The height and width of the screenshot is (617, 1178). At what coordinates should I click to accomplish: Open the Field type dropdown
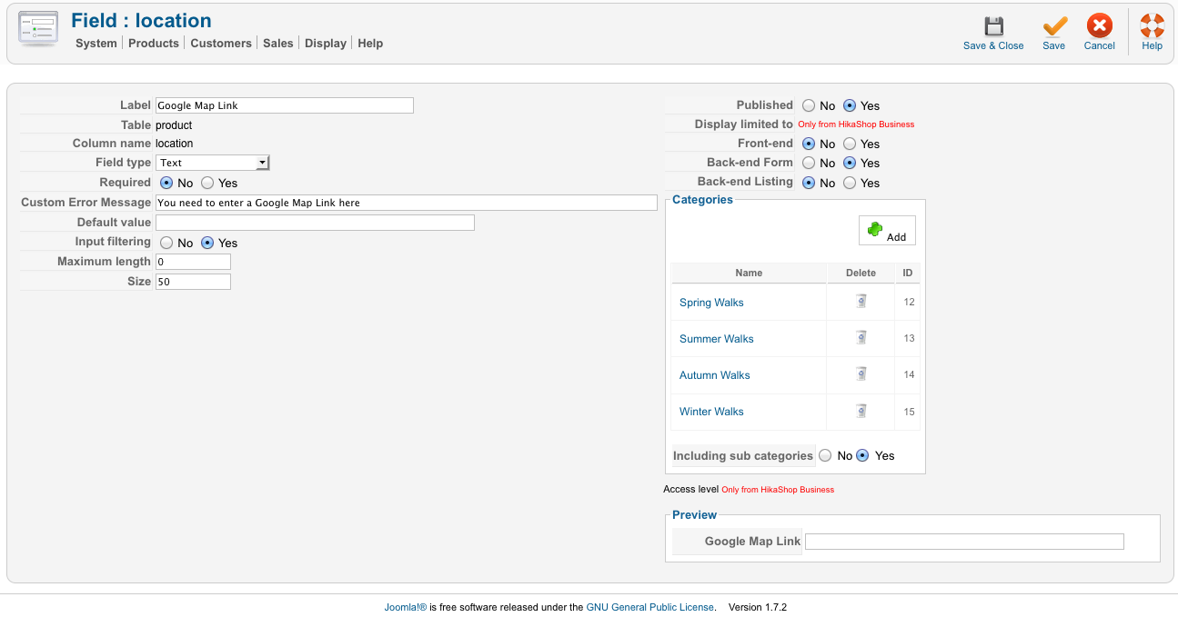[x=213, y=163]
